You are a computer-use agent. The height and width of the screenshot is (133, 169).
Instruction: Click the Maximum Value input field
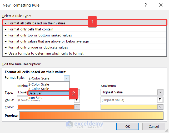coord(129,100)
